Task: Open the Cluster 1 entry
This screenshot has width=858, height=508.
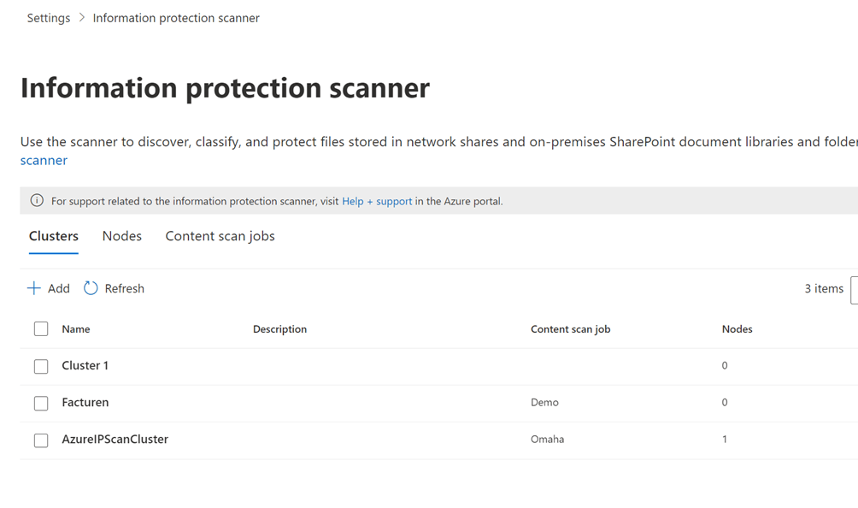Action: click(x=85, y=365)
